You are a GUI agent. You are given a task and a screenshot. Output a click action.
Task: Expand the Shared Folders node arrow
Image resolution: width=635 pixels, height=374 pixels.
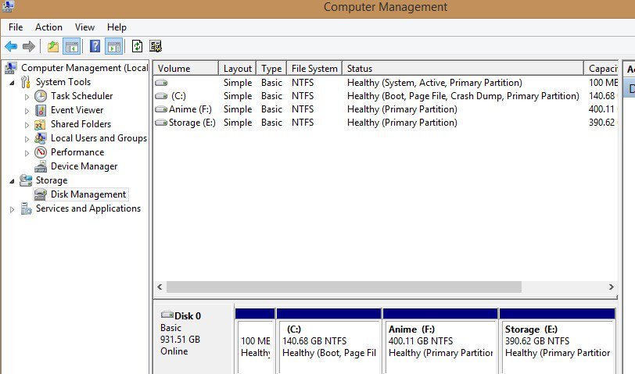tap(27, 126)
